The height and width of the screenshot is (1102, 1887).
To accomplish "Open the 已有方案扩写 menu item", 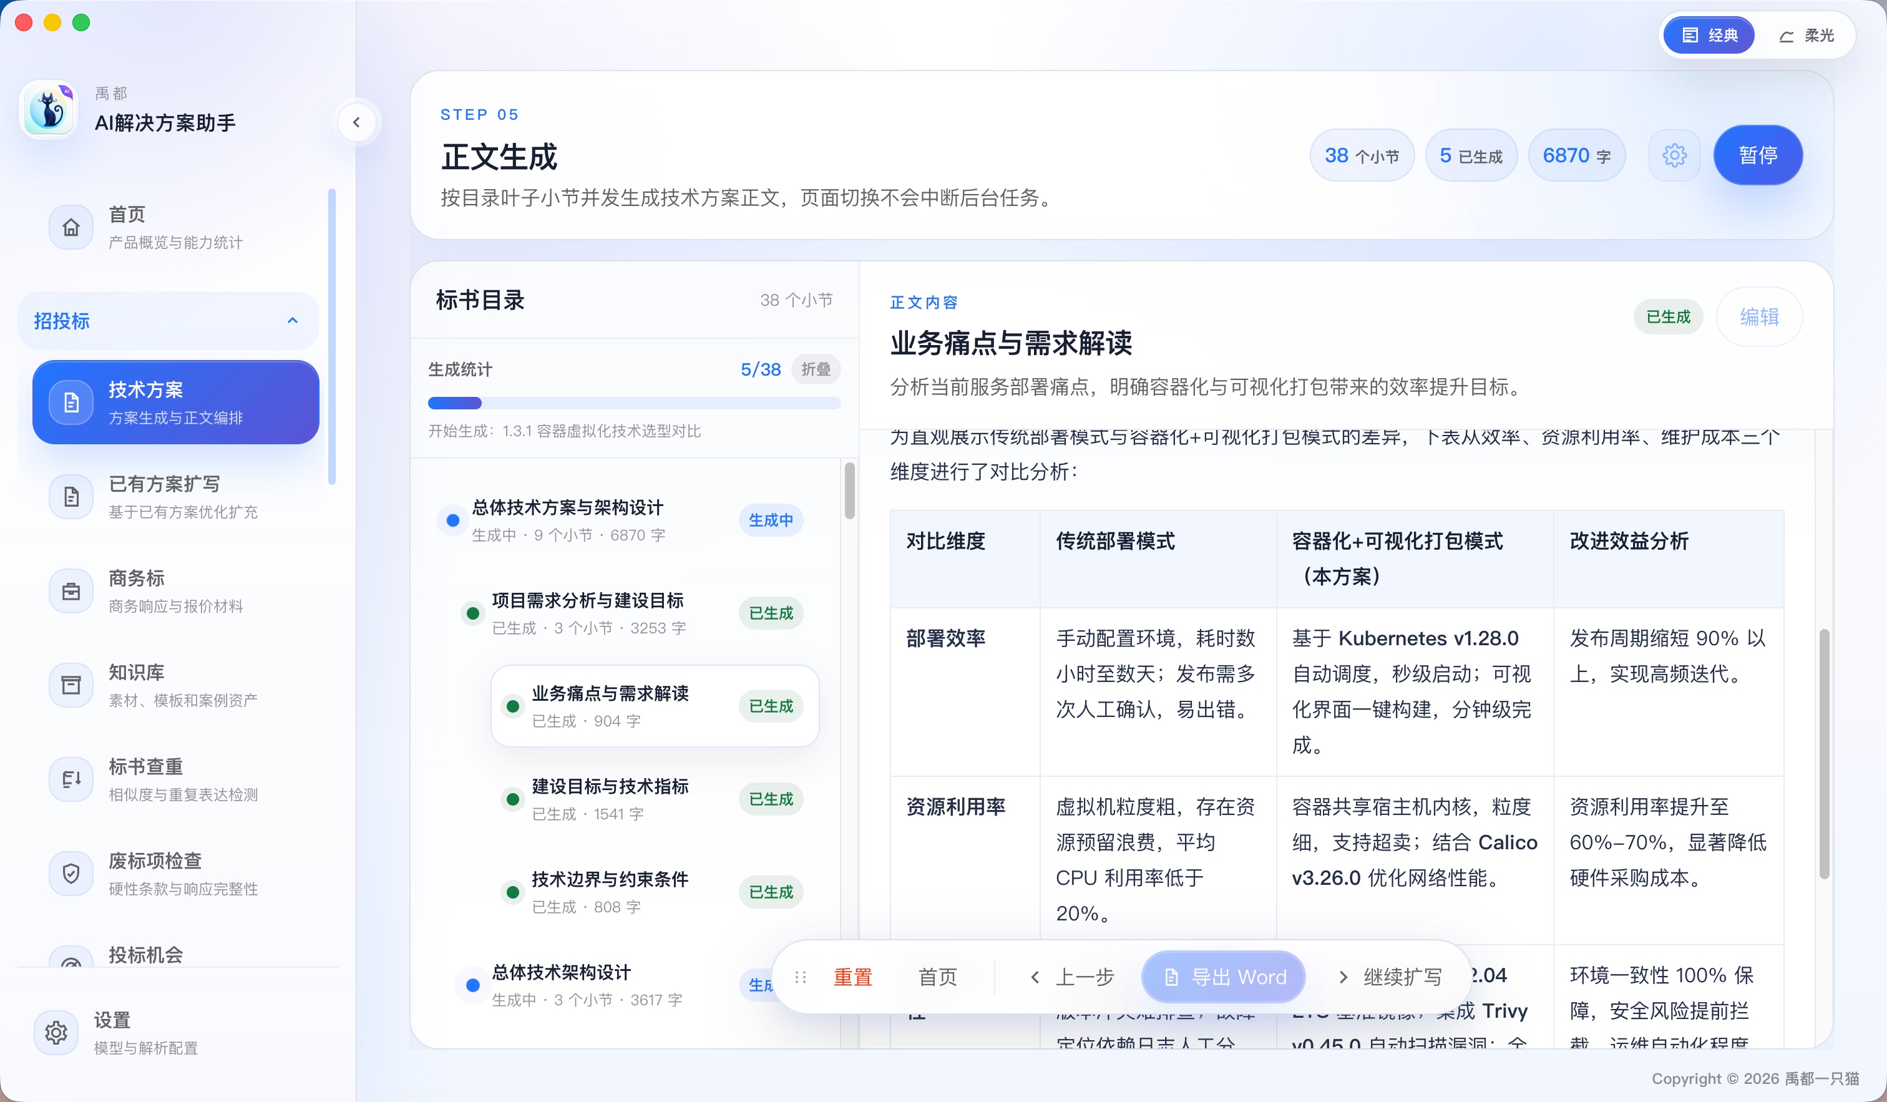I will 176,496.
